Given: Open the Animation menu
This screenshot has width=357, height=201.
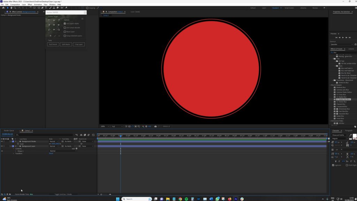Looking at the screenshot, I should 38,5.
